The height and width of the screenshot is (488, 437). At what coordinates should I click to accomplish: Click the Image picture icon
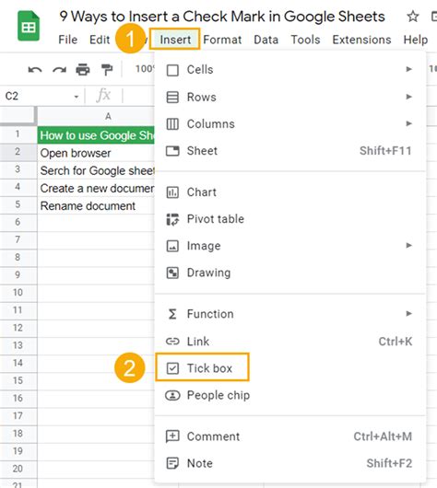pyautogui.click(x=172, y=246)
